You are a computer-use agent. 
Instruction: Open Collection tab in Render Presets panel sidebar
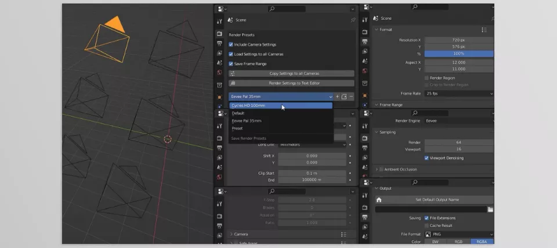pyautogui.click(x=219, y=85)
